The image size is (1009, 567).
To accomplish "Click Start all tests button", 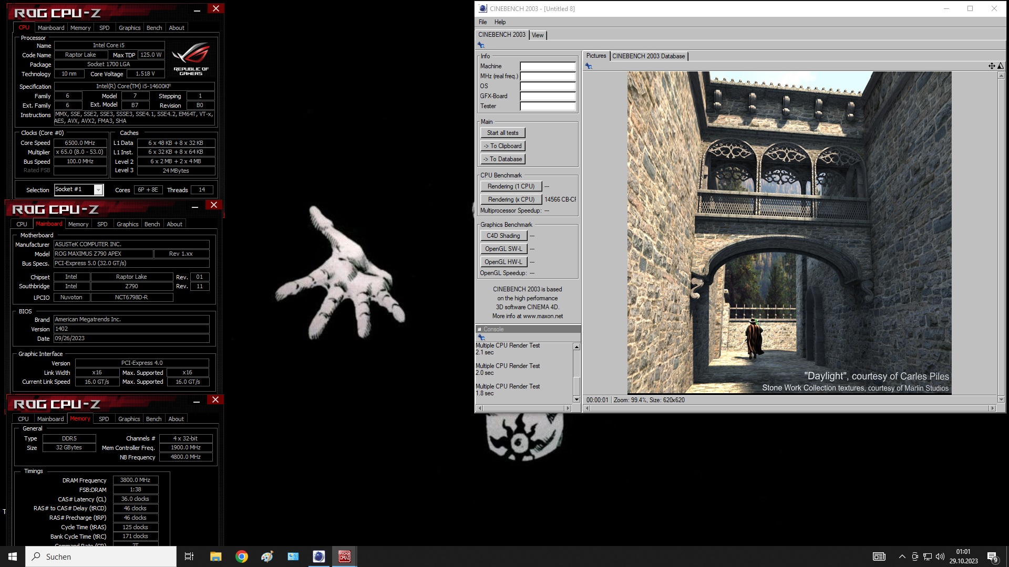I will pyautogui.click(x=502, y=133).
